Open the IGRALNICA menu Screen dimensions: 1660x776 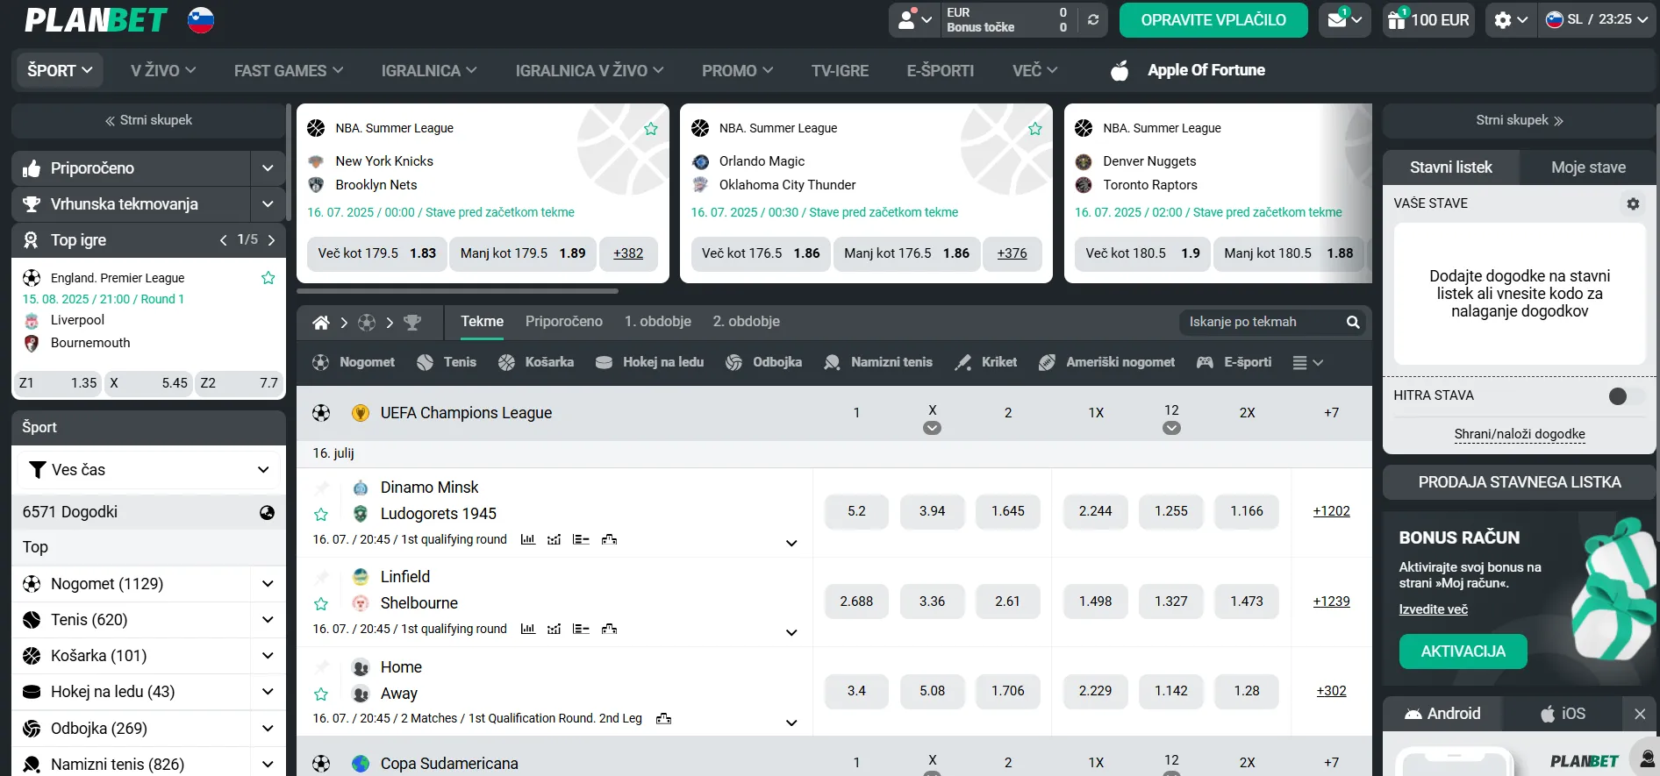point(429,70)
